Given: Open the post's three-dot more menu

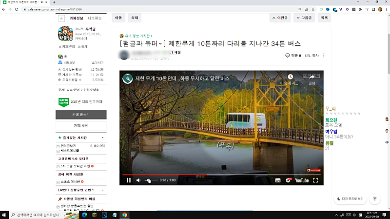Looking at the screenshot, I should pos(323,56).
